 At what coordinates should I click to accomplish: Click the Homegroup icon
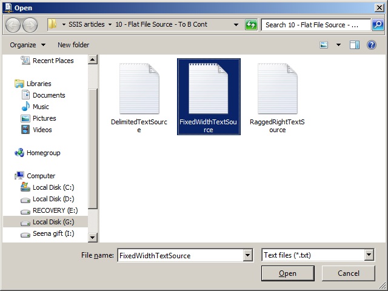pos(19,153)
